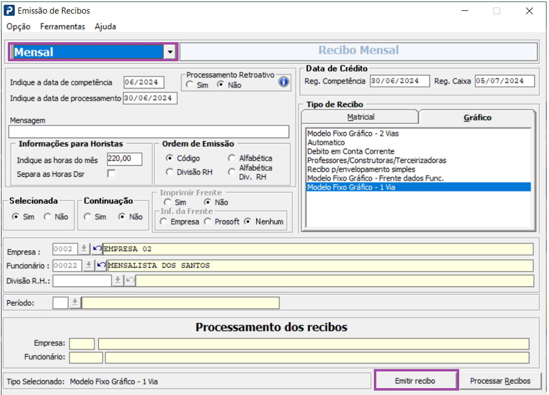The width and height of the screenshot is (549, 395).
Task: Select Modelo Fixo Gráfico - 2 Vias
Action: pyautogui.click(x=353, y=133)
